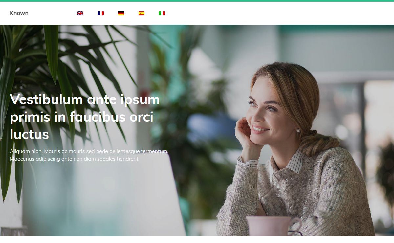This screenshot has height=243, width=394.
Task: Click the green accent bar atop the page
Action: coord(197,1)
